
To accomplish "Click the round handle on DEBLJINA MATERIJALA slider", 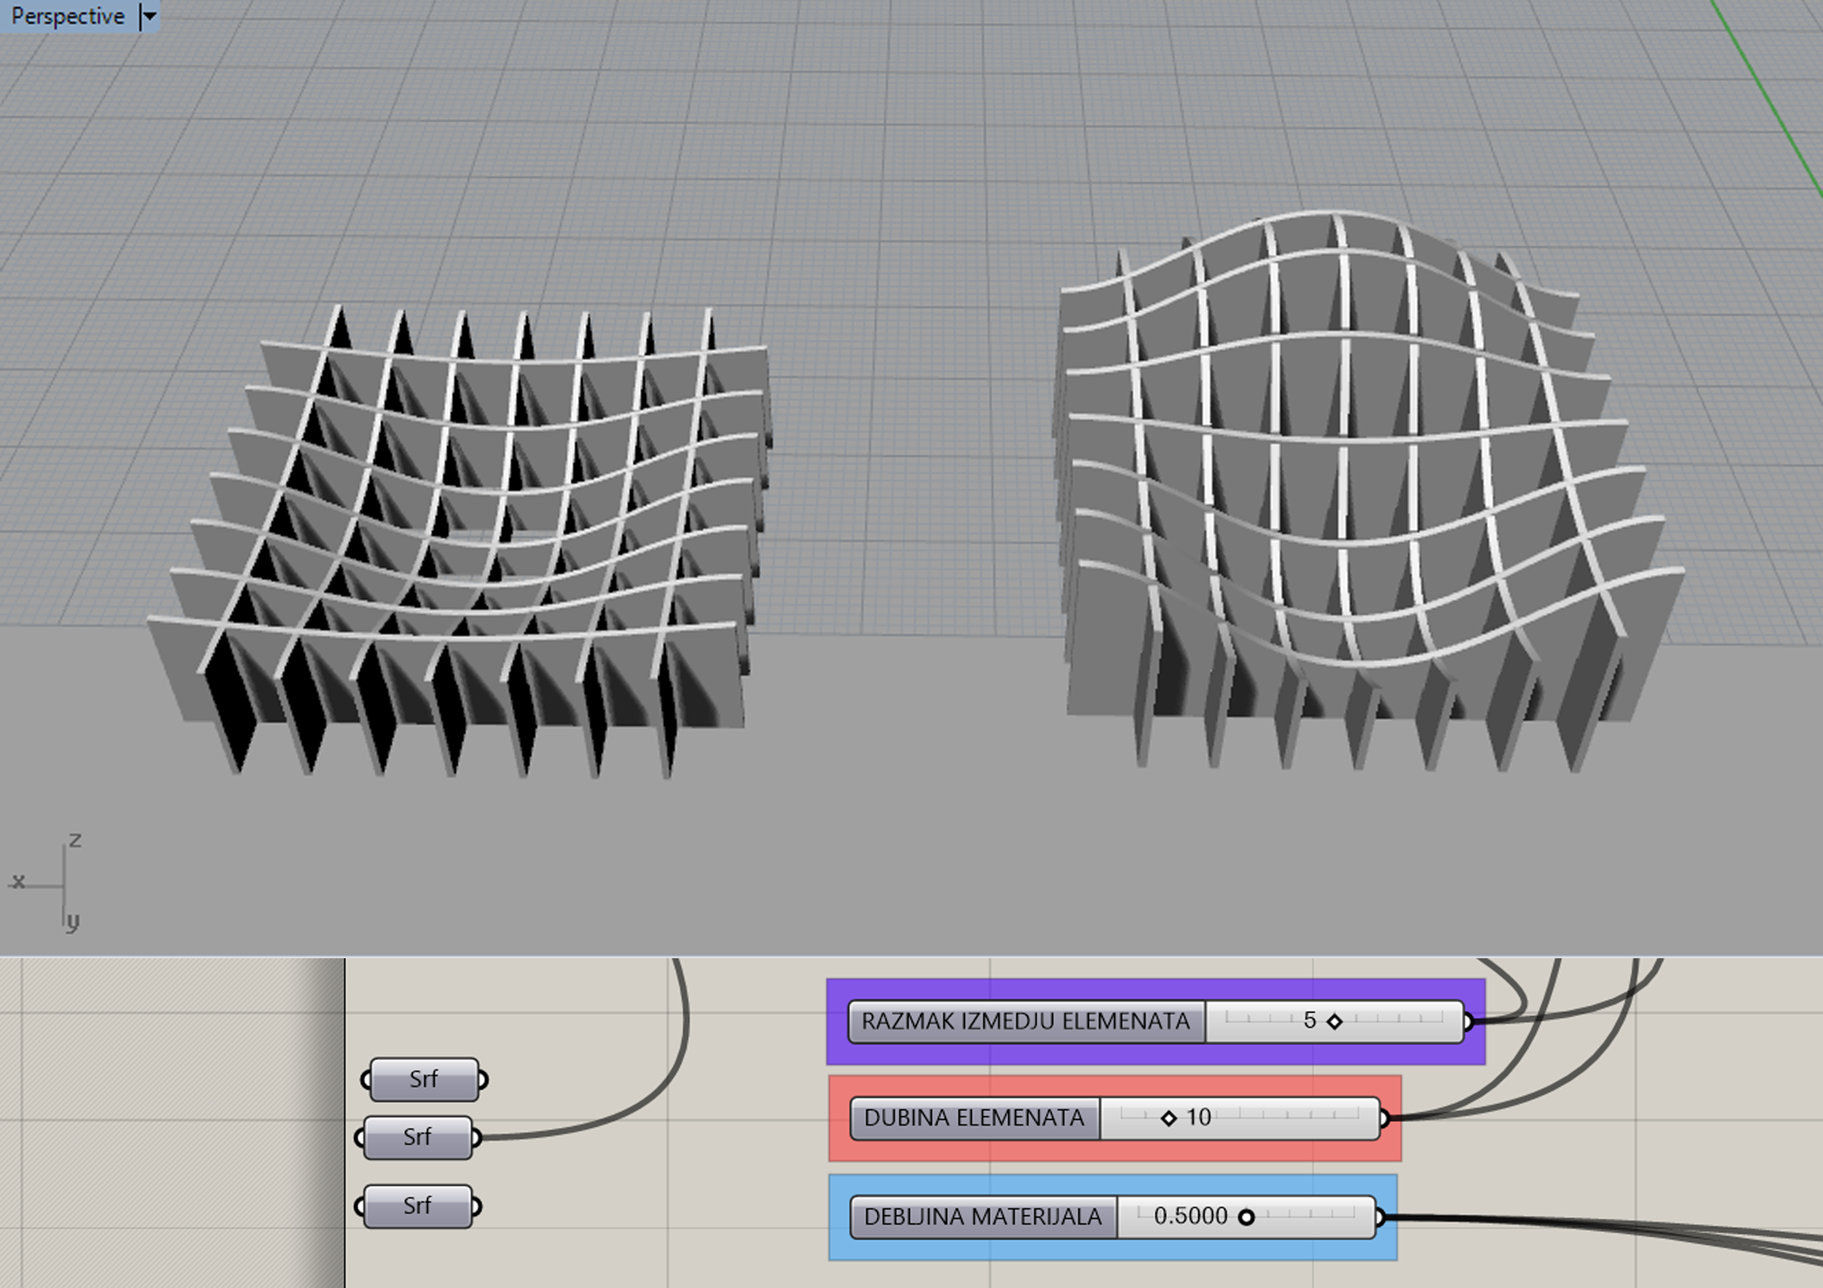I will [x=1247, y=1216].
